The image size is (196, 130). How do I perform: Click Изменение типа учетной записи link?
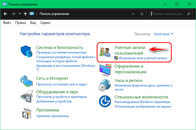143,58
